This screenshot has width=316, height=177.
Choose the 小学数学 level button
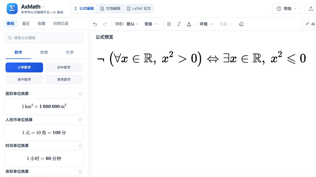pyautogui.click(x=24, y=67)
